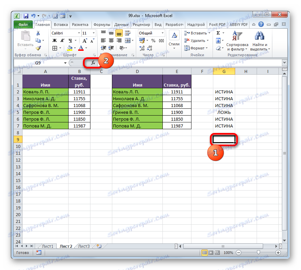Click the red font color swatch (А)
The width and height of the screenshot is (301, 270).
[81, 48]
